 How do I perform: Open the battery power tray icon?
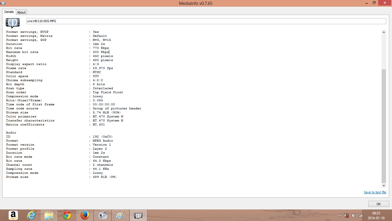[x=347, y=216]
